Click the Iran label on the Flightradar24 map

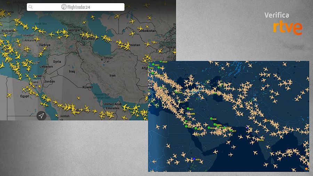(112, 76)
